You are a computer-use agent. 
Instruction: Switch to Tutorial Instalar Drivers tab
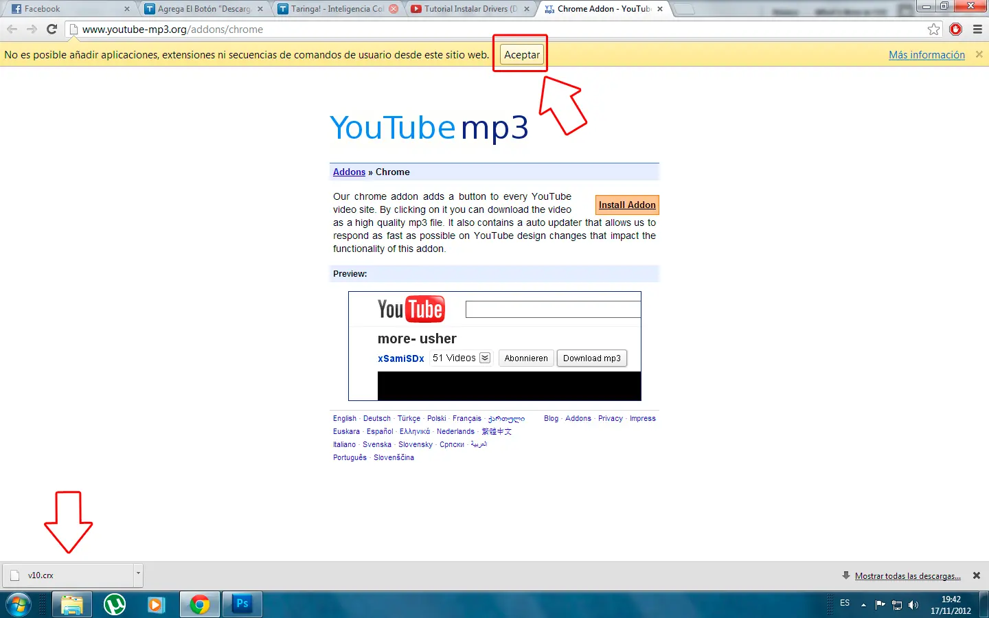click(x=470, y=9)
